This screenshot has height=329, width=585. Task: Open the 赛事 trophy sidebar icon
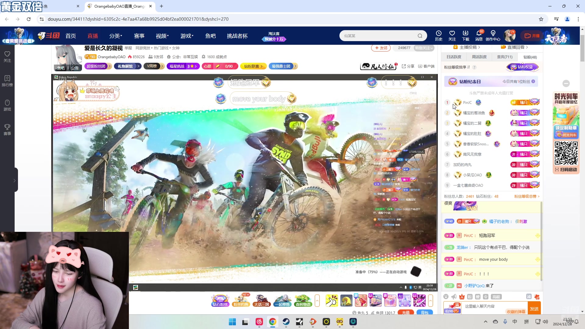point(7,130)
